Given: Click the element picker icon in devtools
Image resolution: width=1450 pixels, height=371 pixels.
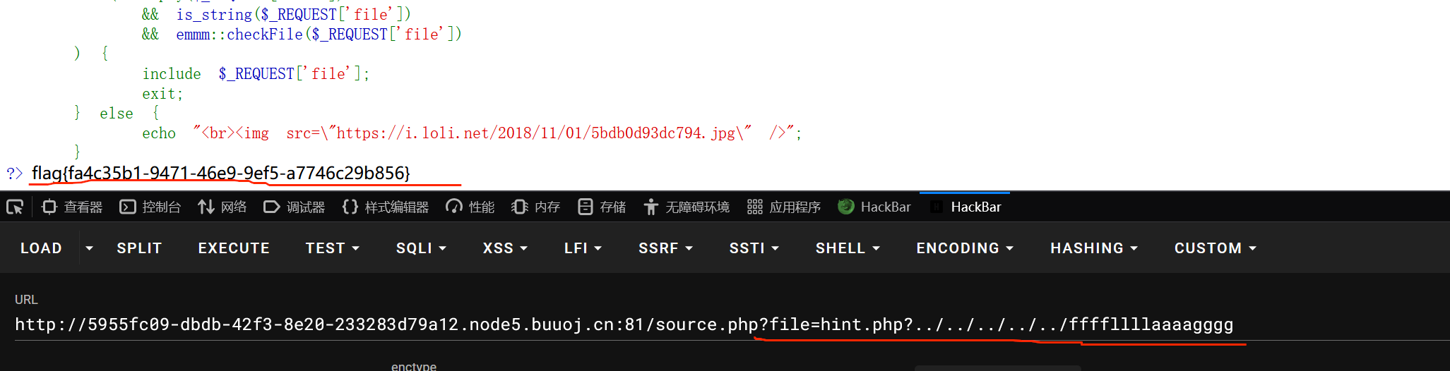Looking at the screenshot, I should point(15,207).
